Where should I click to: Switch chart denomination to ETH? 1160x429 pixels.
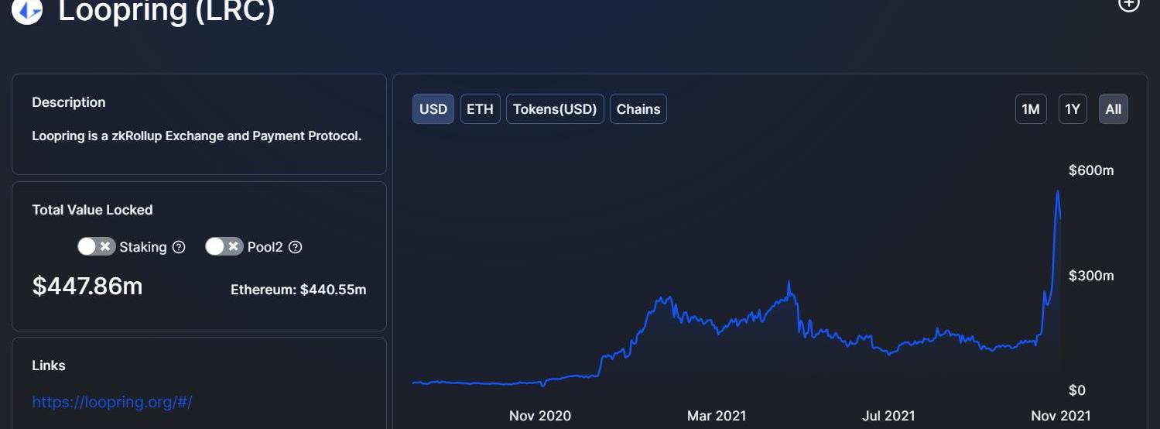pyautogui.click(x=480, y=109)
